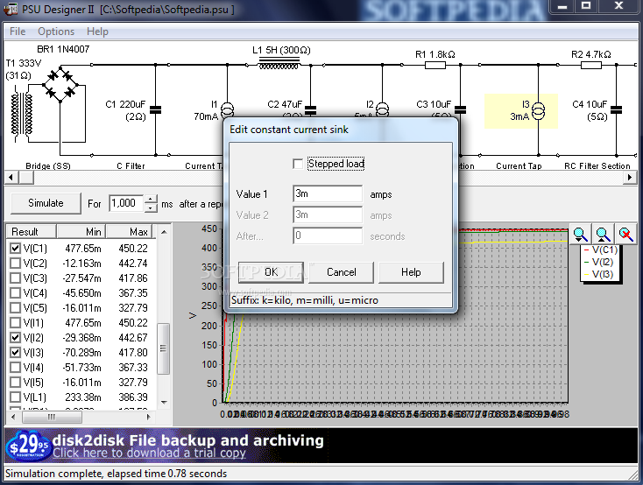Image resolution: width=643 pixels, height=485 pixels.
Task: Click V(L1) min value 233.38m
Action: (83, 397)
